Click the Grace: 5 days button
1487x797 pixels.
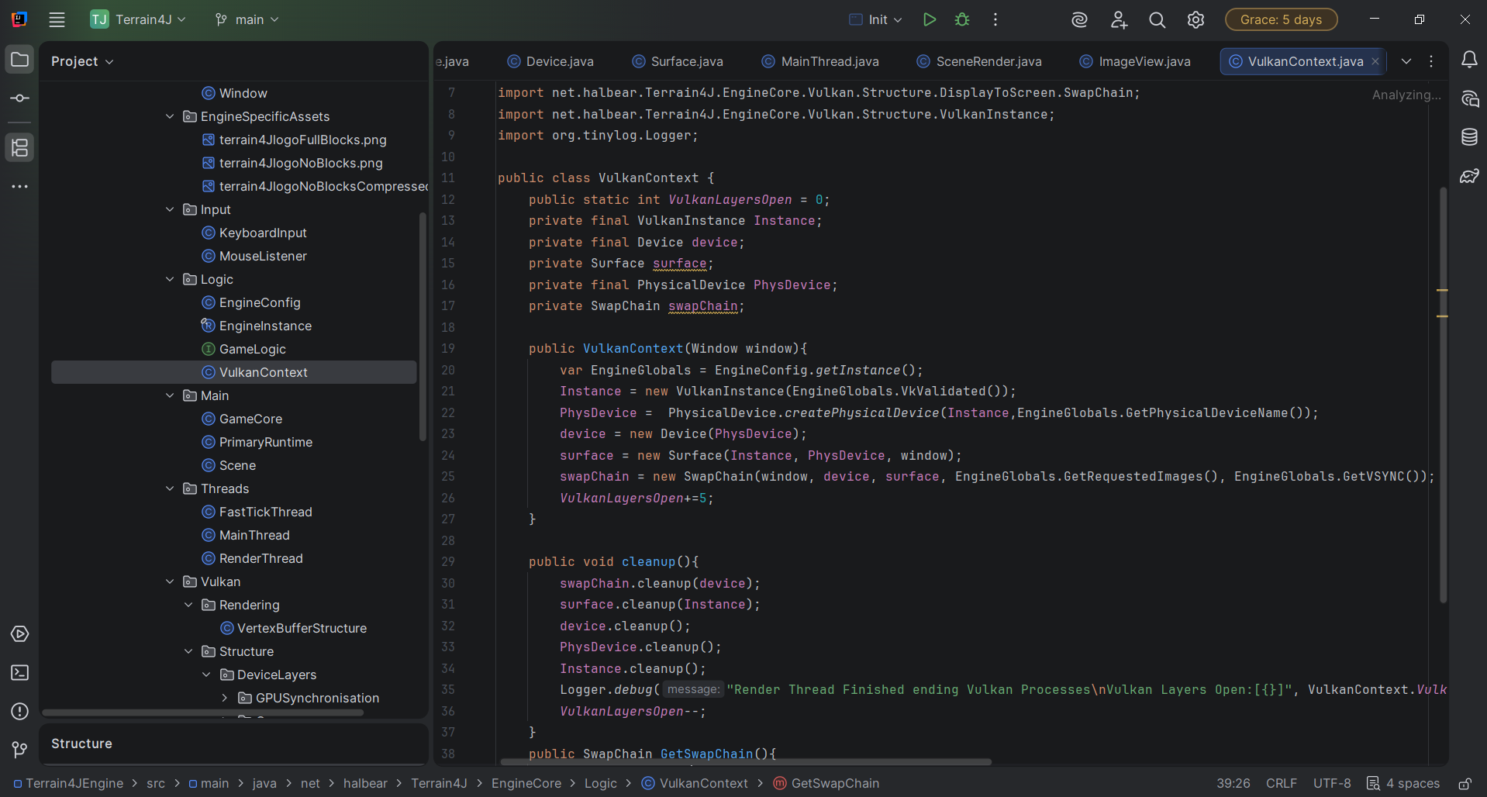[x=1281, y=19]
